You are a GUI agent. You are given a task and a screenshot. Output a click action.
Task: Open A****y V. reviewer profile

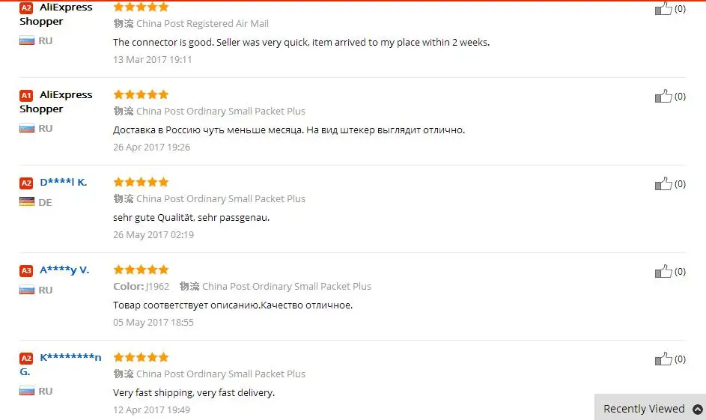(x=64, y=270)
